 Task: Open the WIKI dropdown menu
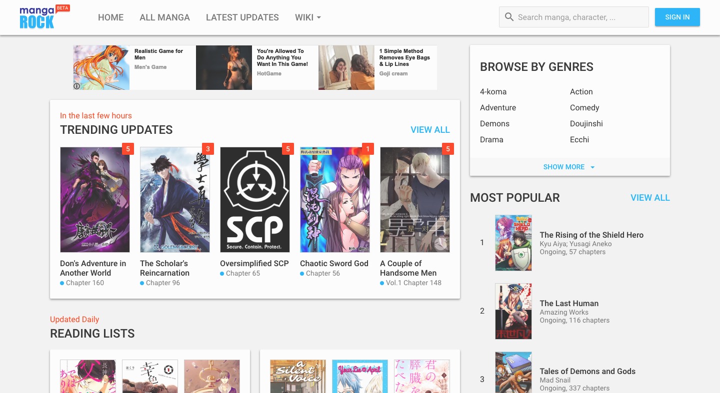308,17
